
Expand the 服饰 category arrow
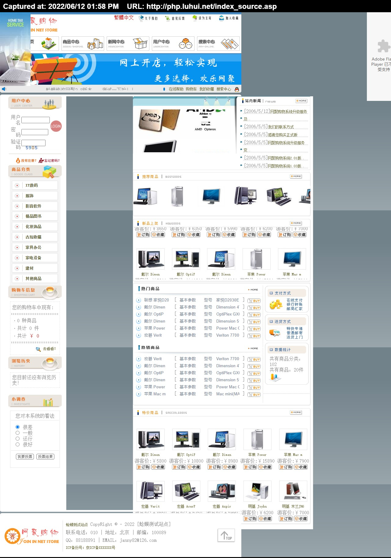tap(17, 196)
